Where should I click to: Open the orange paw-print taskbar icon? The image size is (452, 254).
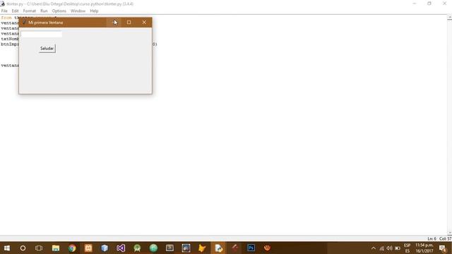click(267, 248)
